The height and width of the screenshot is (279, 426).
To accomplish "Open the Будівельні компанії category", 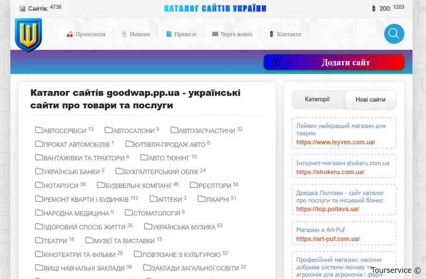I will click(x=138, y=185).
